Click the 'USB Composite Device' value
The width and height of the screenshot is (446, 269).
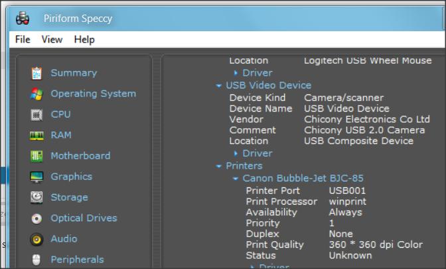(x=358, y=141)
